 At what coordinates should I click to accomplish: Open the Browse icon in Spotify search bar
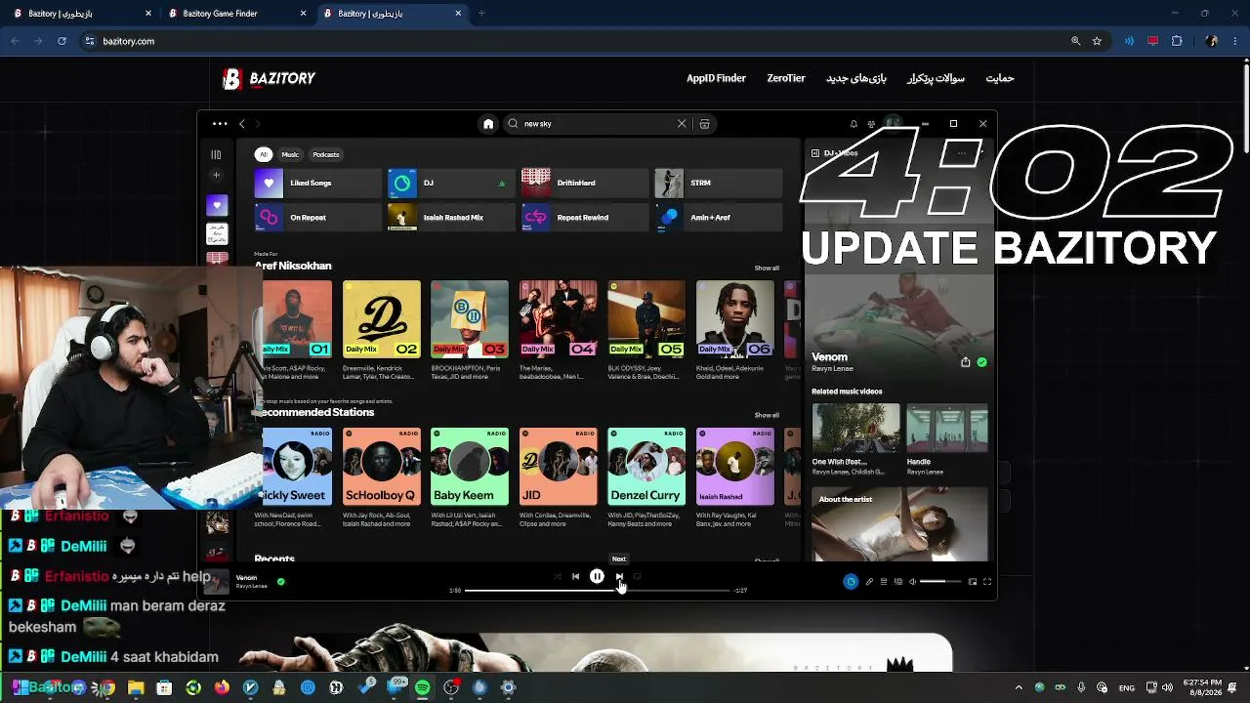pyautogui.click(x=704, y=124)
